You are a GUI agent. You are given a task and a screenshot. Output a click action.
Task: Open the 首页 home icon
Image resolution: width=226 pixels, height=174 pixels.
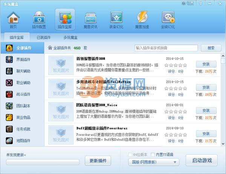coord(13,20)
